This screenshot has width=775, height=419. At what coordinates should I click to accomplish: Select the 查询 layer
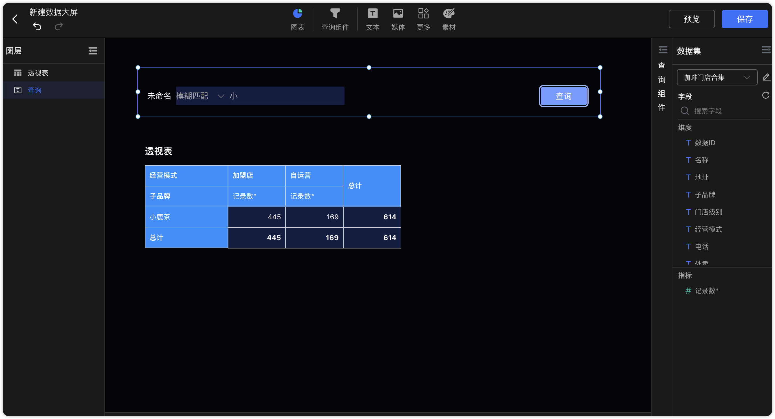pyautogui.click(x=54, y=90)
